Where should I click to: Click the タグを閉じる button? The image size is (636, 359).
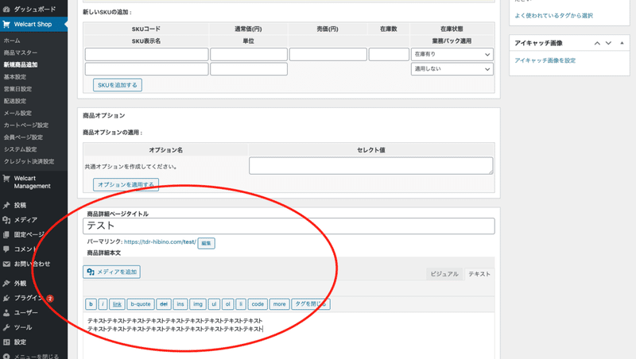[x=311, y=304]
